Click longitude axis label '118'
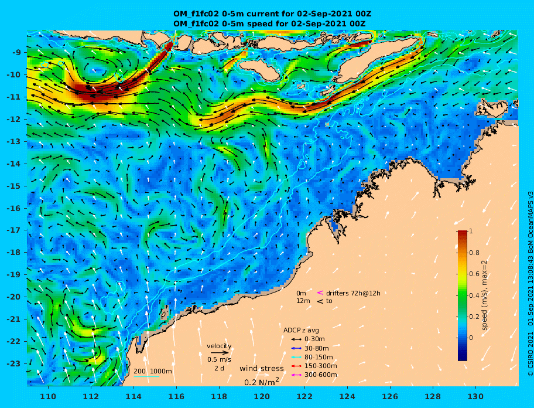 [219, 396]
